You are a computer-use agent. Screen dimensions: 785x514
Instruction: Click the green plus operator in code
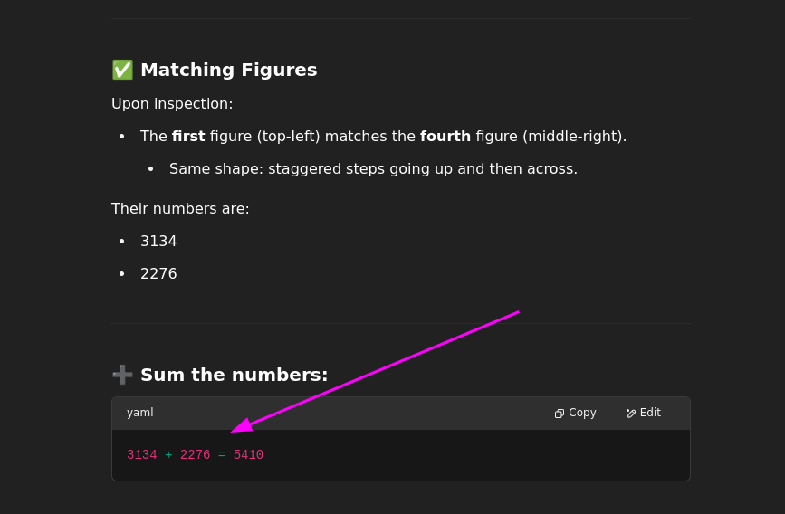(168, 455)
